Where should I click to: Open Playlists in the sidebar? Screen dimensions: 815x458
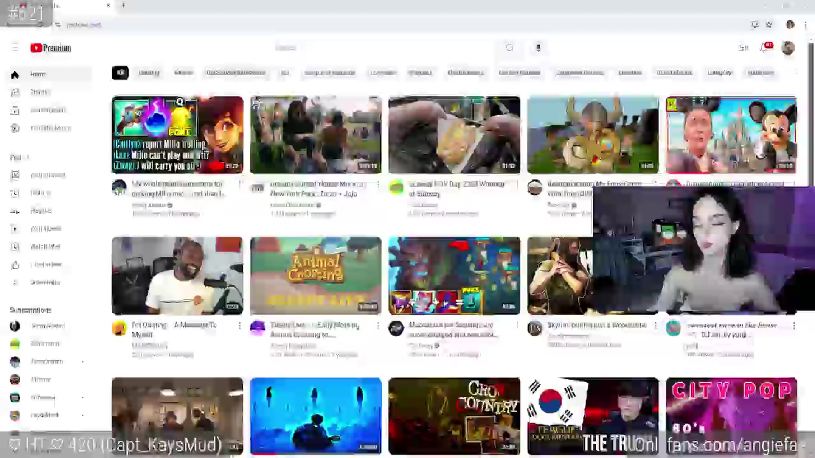[50, 211]
